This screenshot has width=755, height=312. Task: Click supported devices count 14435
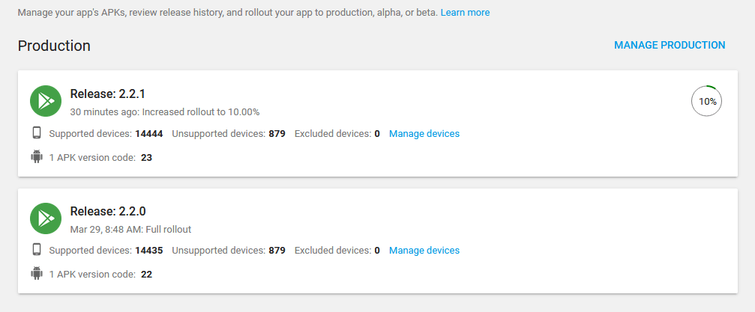coord(148,251)
